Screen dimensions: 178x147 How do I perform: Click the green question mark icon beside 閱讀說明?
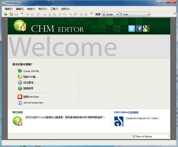20,88
